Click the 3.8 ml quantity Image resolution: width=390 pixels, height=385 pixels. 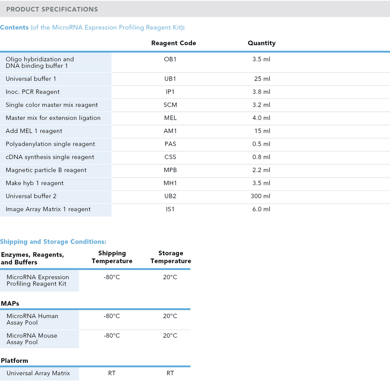(x=261, y=92)
